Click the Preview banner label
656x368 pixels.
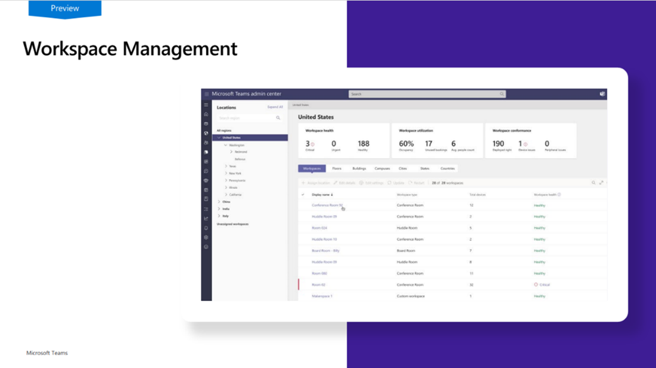[x=65, y=9]
